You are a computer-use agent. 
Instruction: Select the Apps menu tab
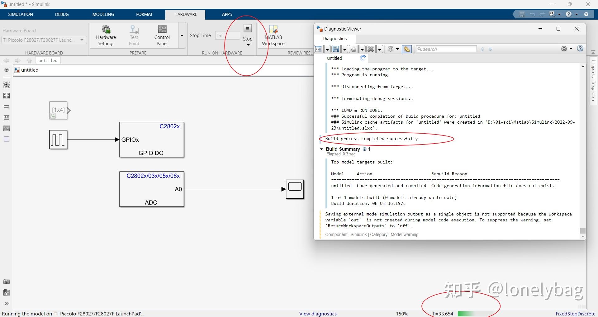[227, 14]
